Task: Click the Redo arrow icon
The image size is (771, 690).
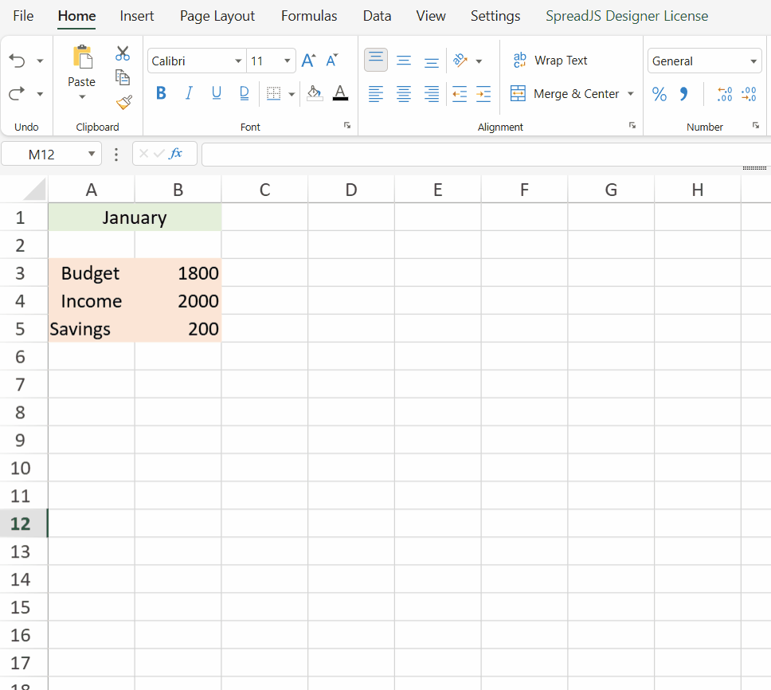Action: [x=18, y=93]
